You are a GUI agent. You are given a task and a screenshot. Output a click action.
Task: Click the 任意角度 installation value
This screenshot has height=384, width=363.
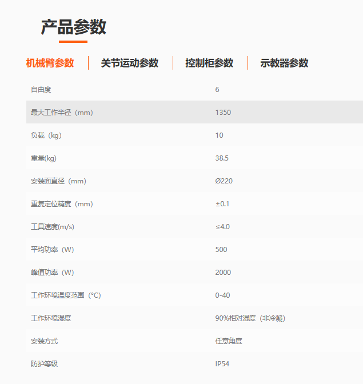229,341
